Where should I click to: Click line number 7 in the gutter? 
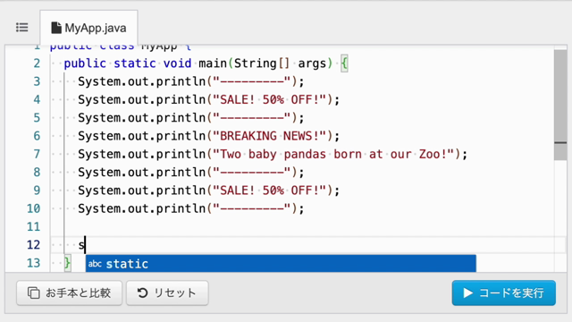(x=37, y=154)
